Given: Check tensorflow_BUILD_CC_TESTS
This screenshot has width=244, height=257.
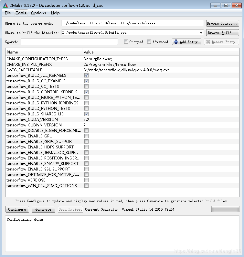Looking at the screenshot, I should tap(87, 87).
